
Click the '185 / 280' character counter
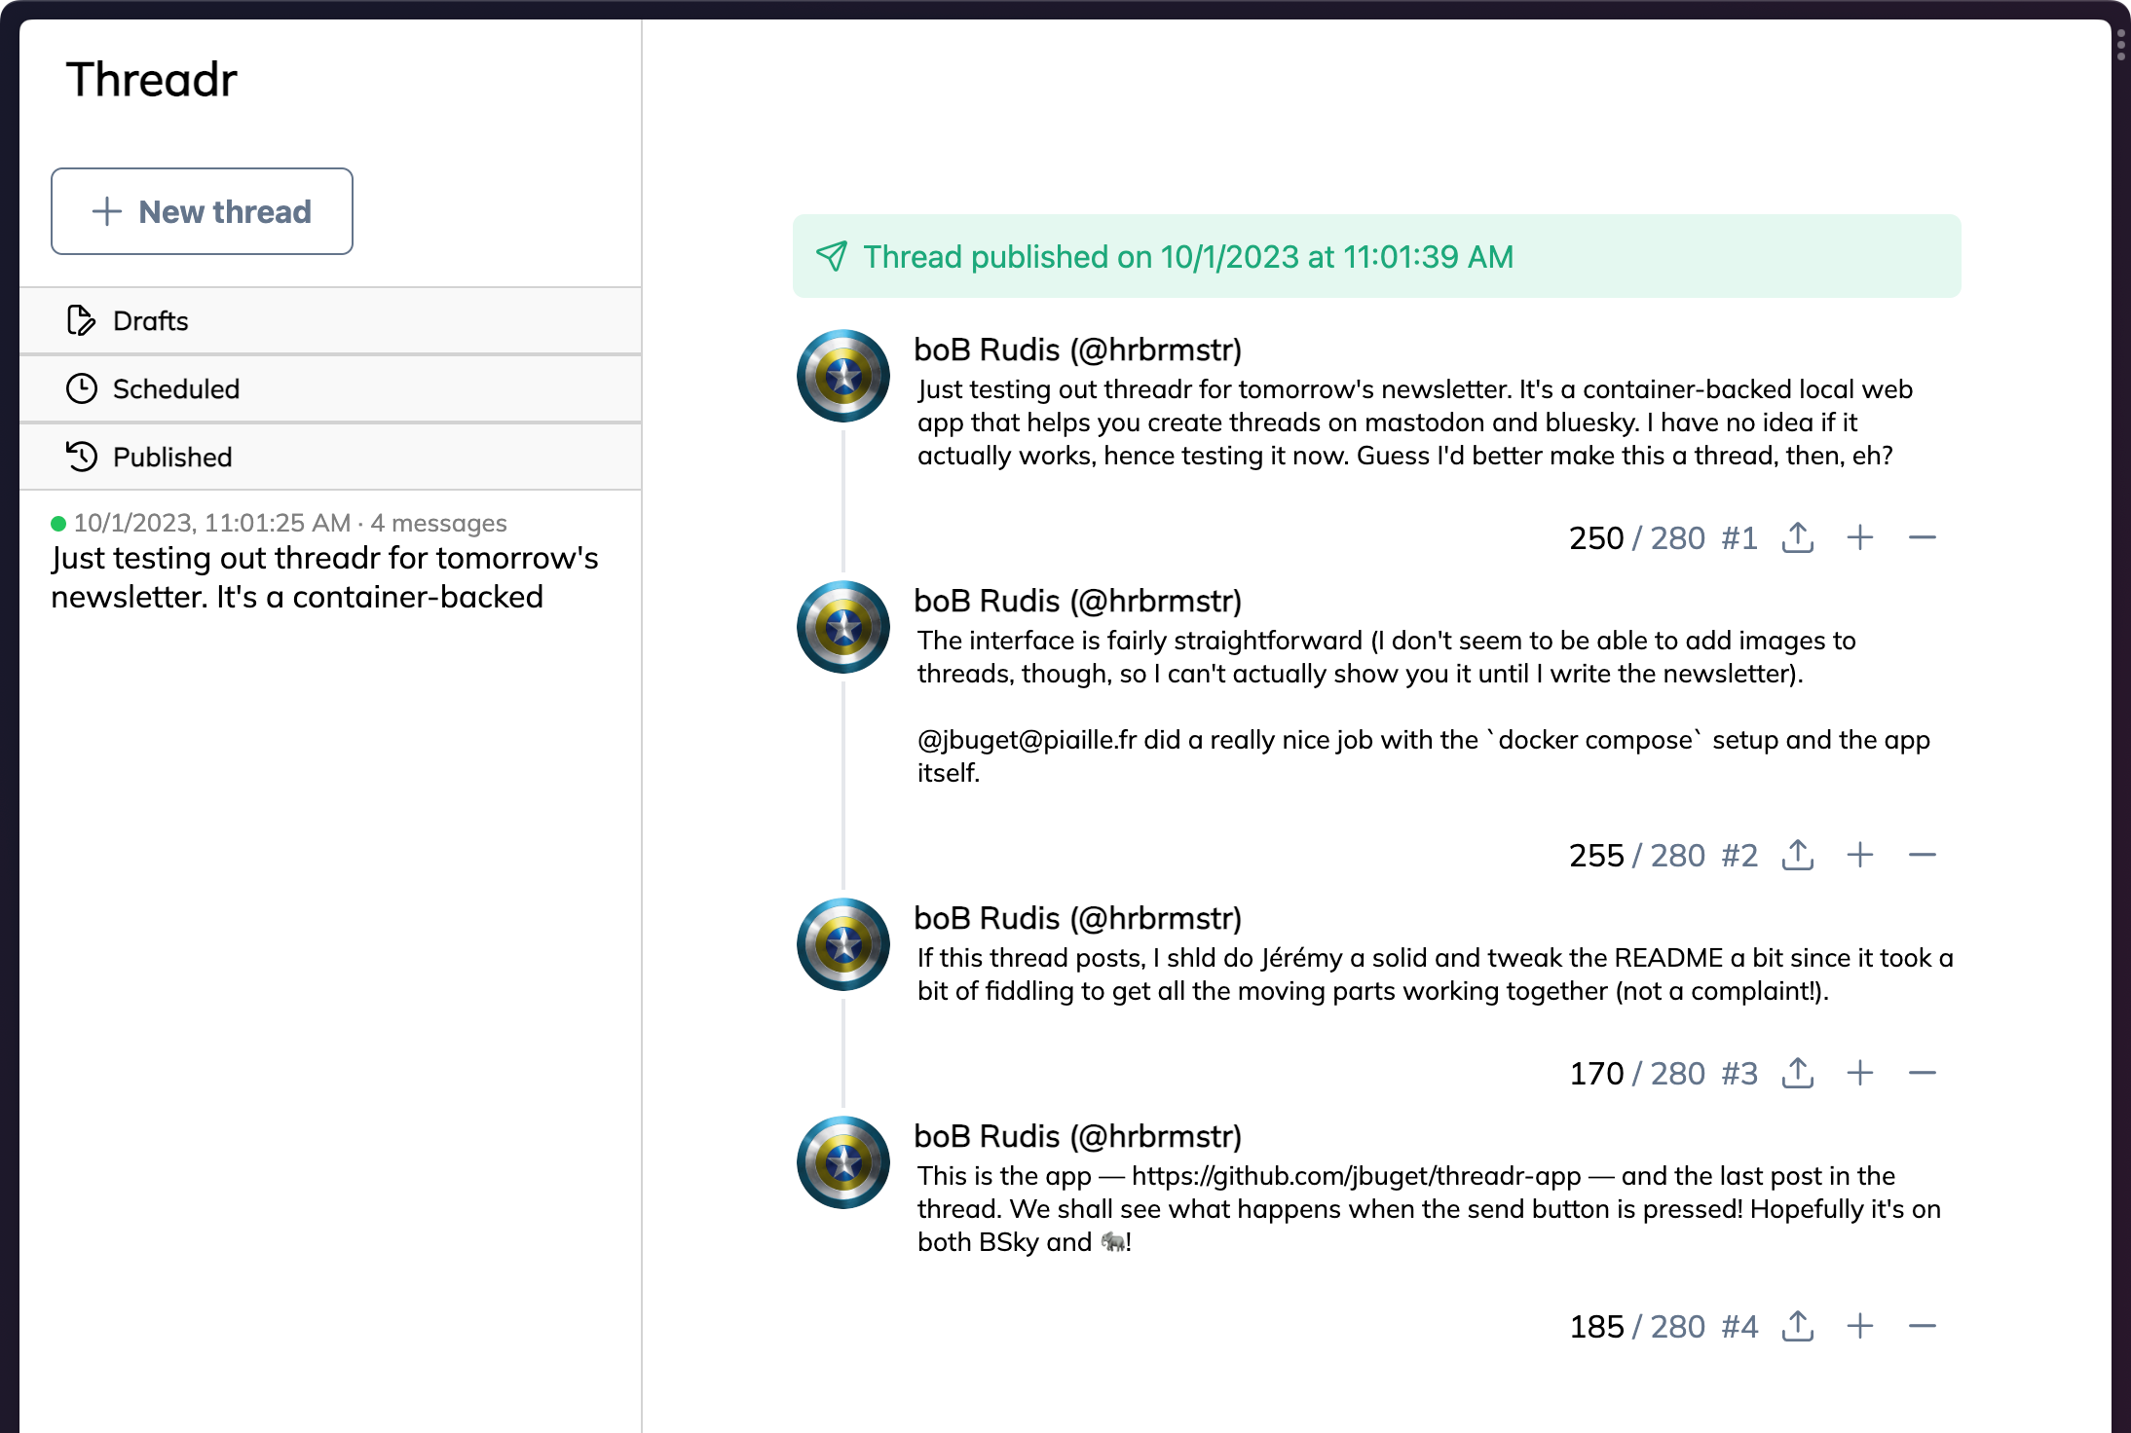pos(1637,1327)
